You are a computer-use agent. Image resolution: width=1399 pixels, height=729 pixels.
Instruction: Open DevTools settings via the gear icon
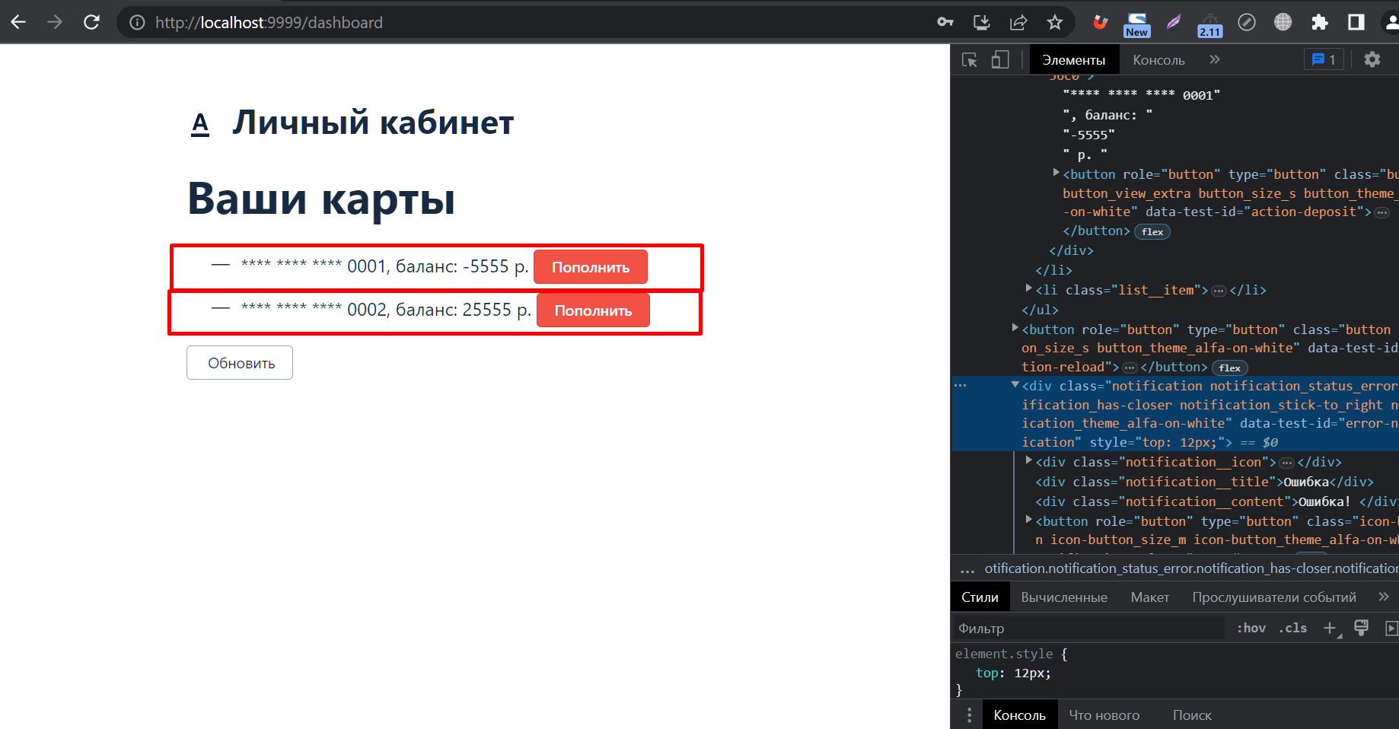coord(1372,59)
